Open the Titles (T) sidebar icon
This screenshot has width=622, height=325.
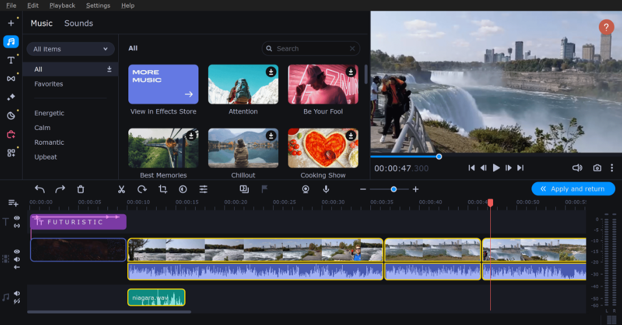pos(11,60)
